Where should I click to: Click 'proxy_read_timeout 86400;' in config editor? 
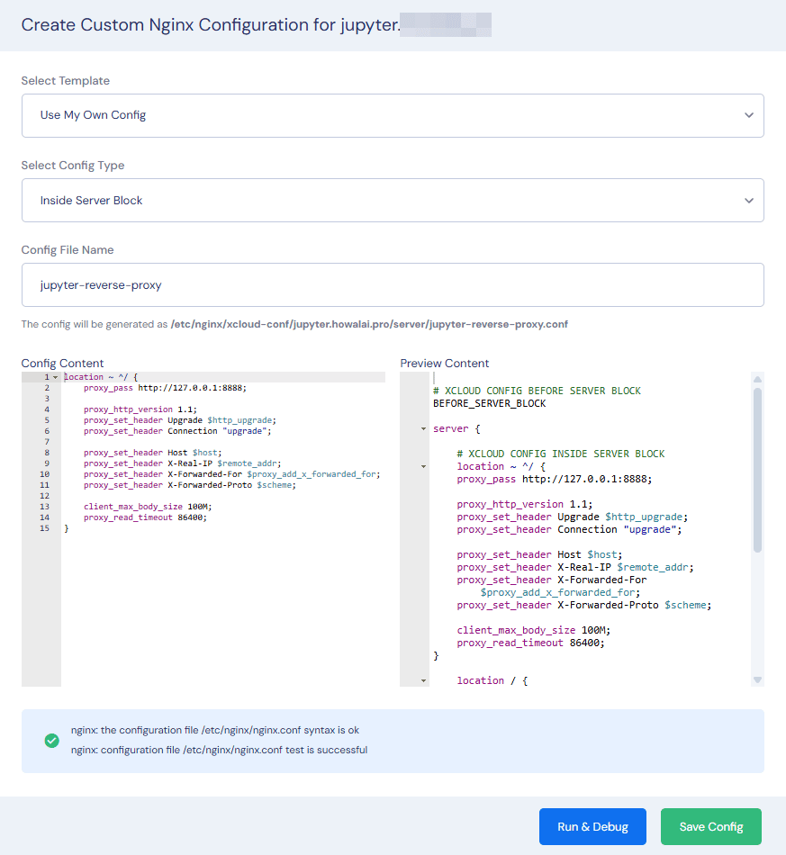pos(145,517)
